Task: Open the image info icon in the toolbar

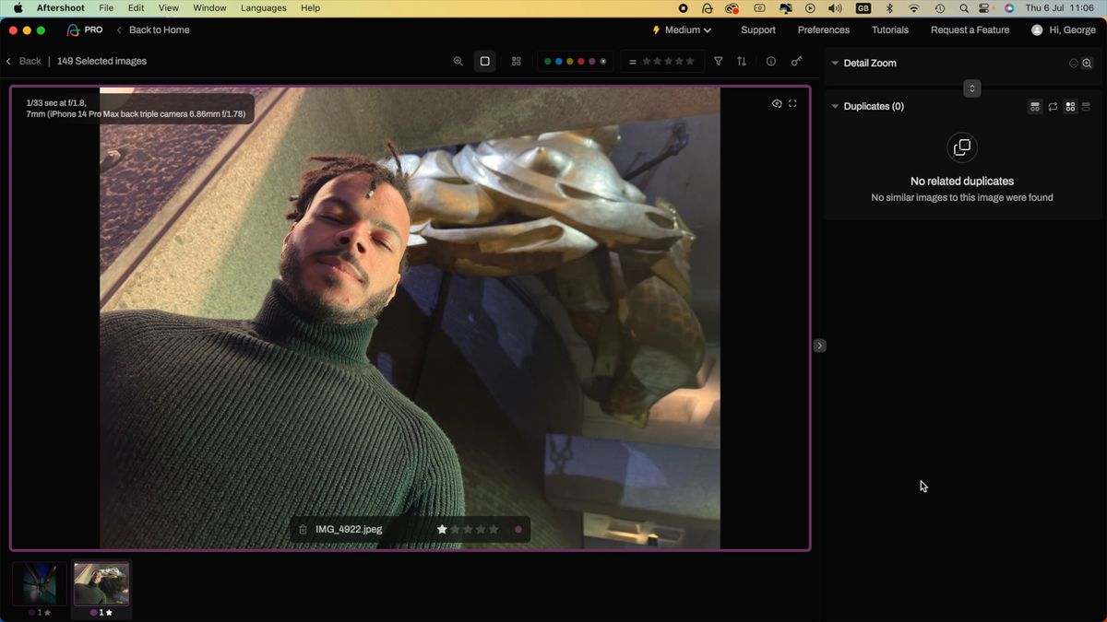Action: pyautogui.click(x=770, y=61)
